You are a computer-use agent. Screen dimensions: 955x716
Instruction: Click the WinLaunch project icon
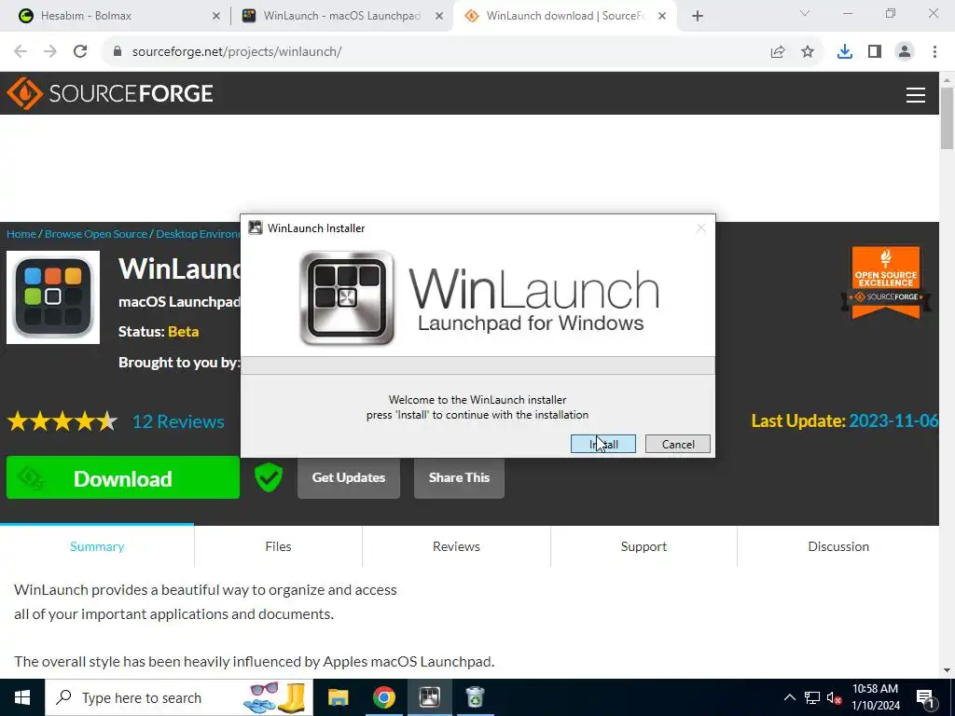(53, 297)
